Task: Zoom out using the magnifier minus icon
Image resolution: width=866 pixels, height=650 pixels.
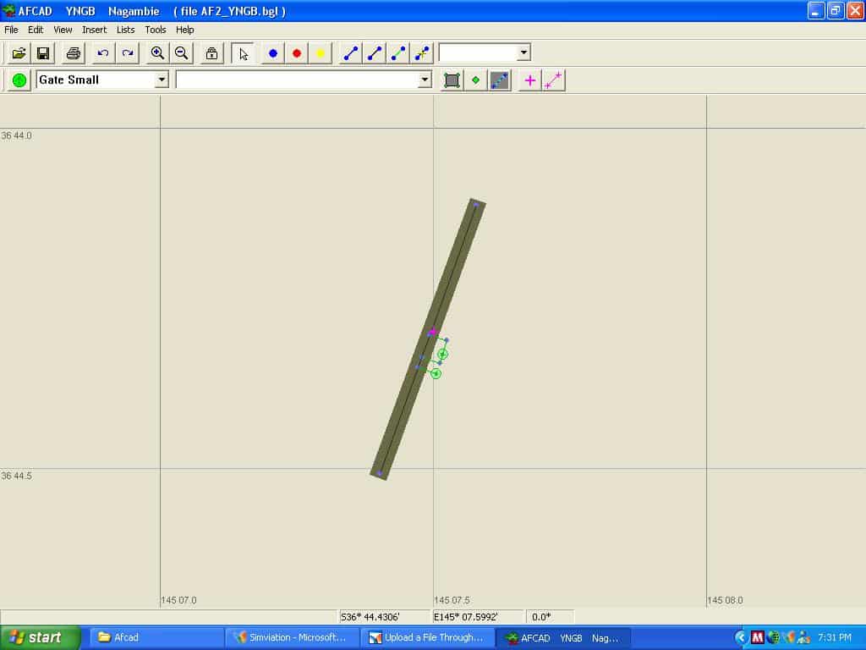Action: coord(181,53)
